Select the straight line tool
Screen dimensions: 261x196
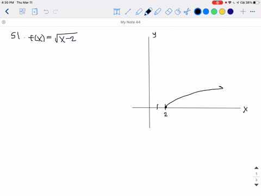point(128,11)
